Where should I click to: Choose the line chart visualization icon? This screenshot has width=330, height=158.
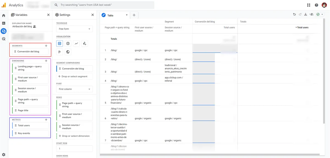point(76,43)
